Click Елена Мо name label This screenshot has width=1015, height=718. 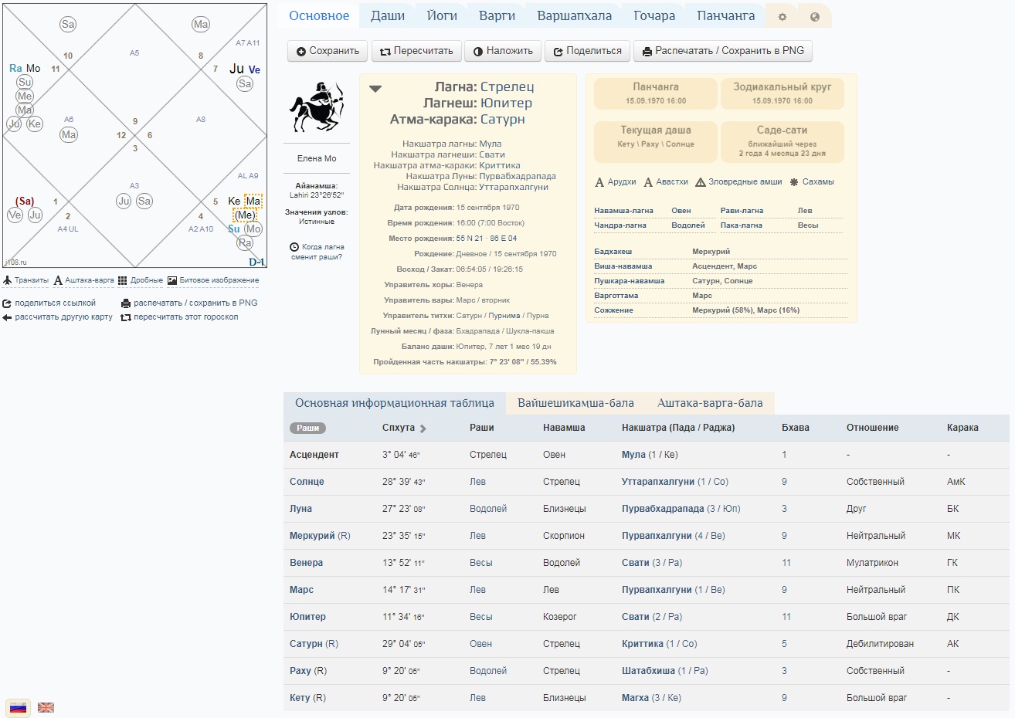click(x=317, y=158)
